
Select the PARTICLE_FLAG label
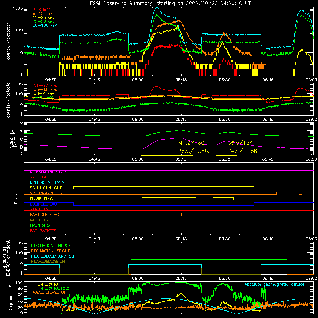(x=44, y=215)
